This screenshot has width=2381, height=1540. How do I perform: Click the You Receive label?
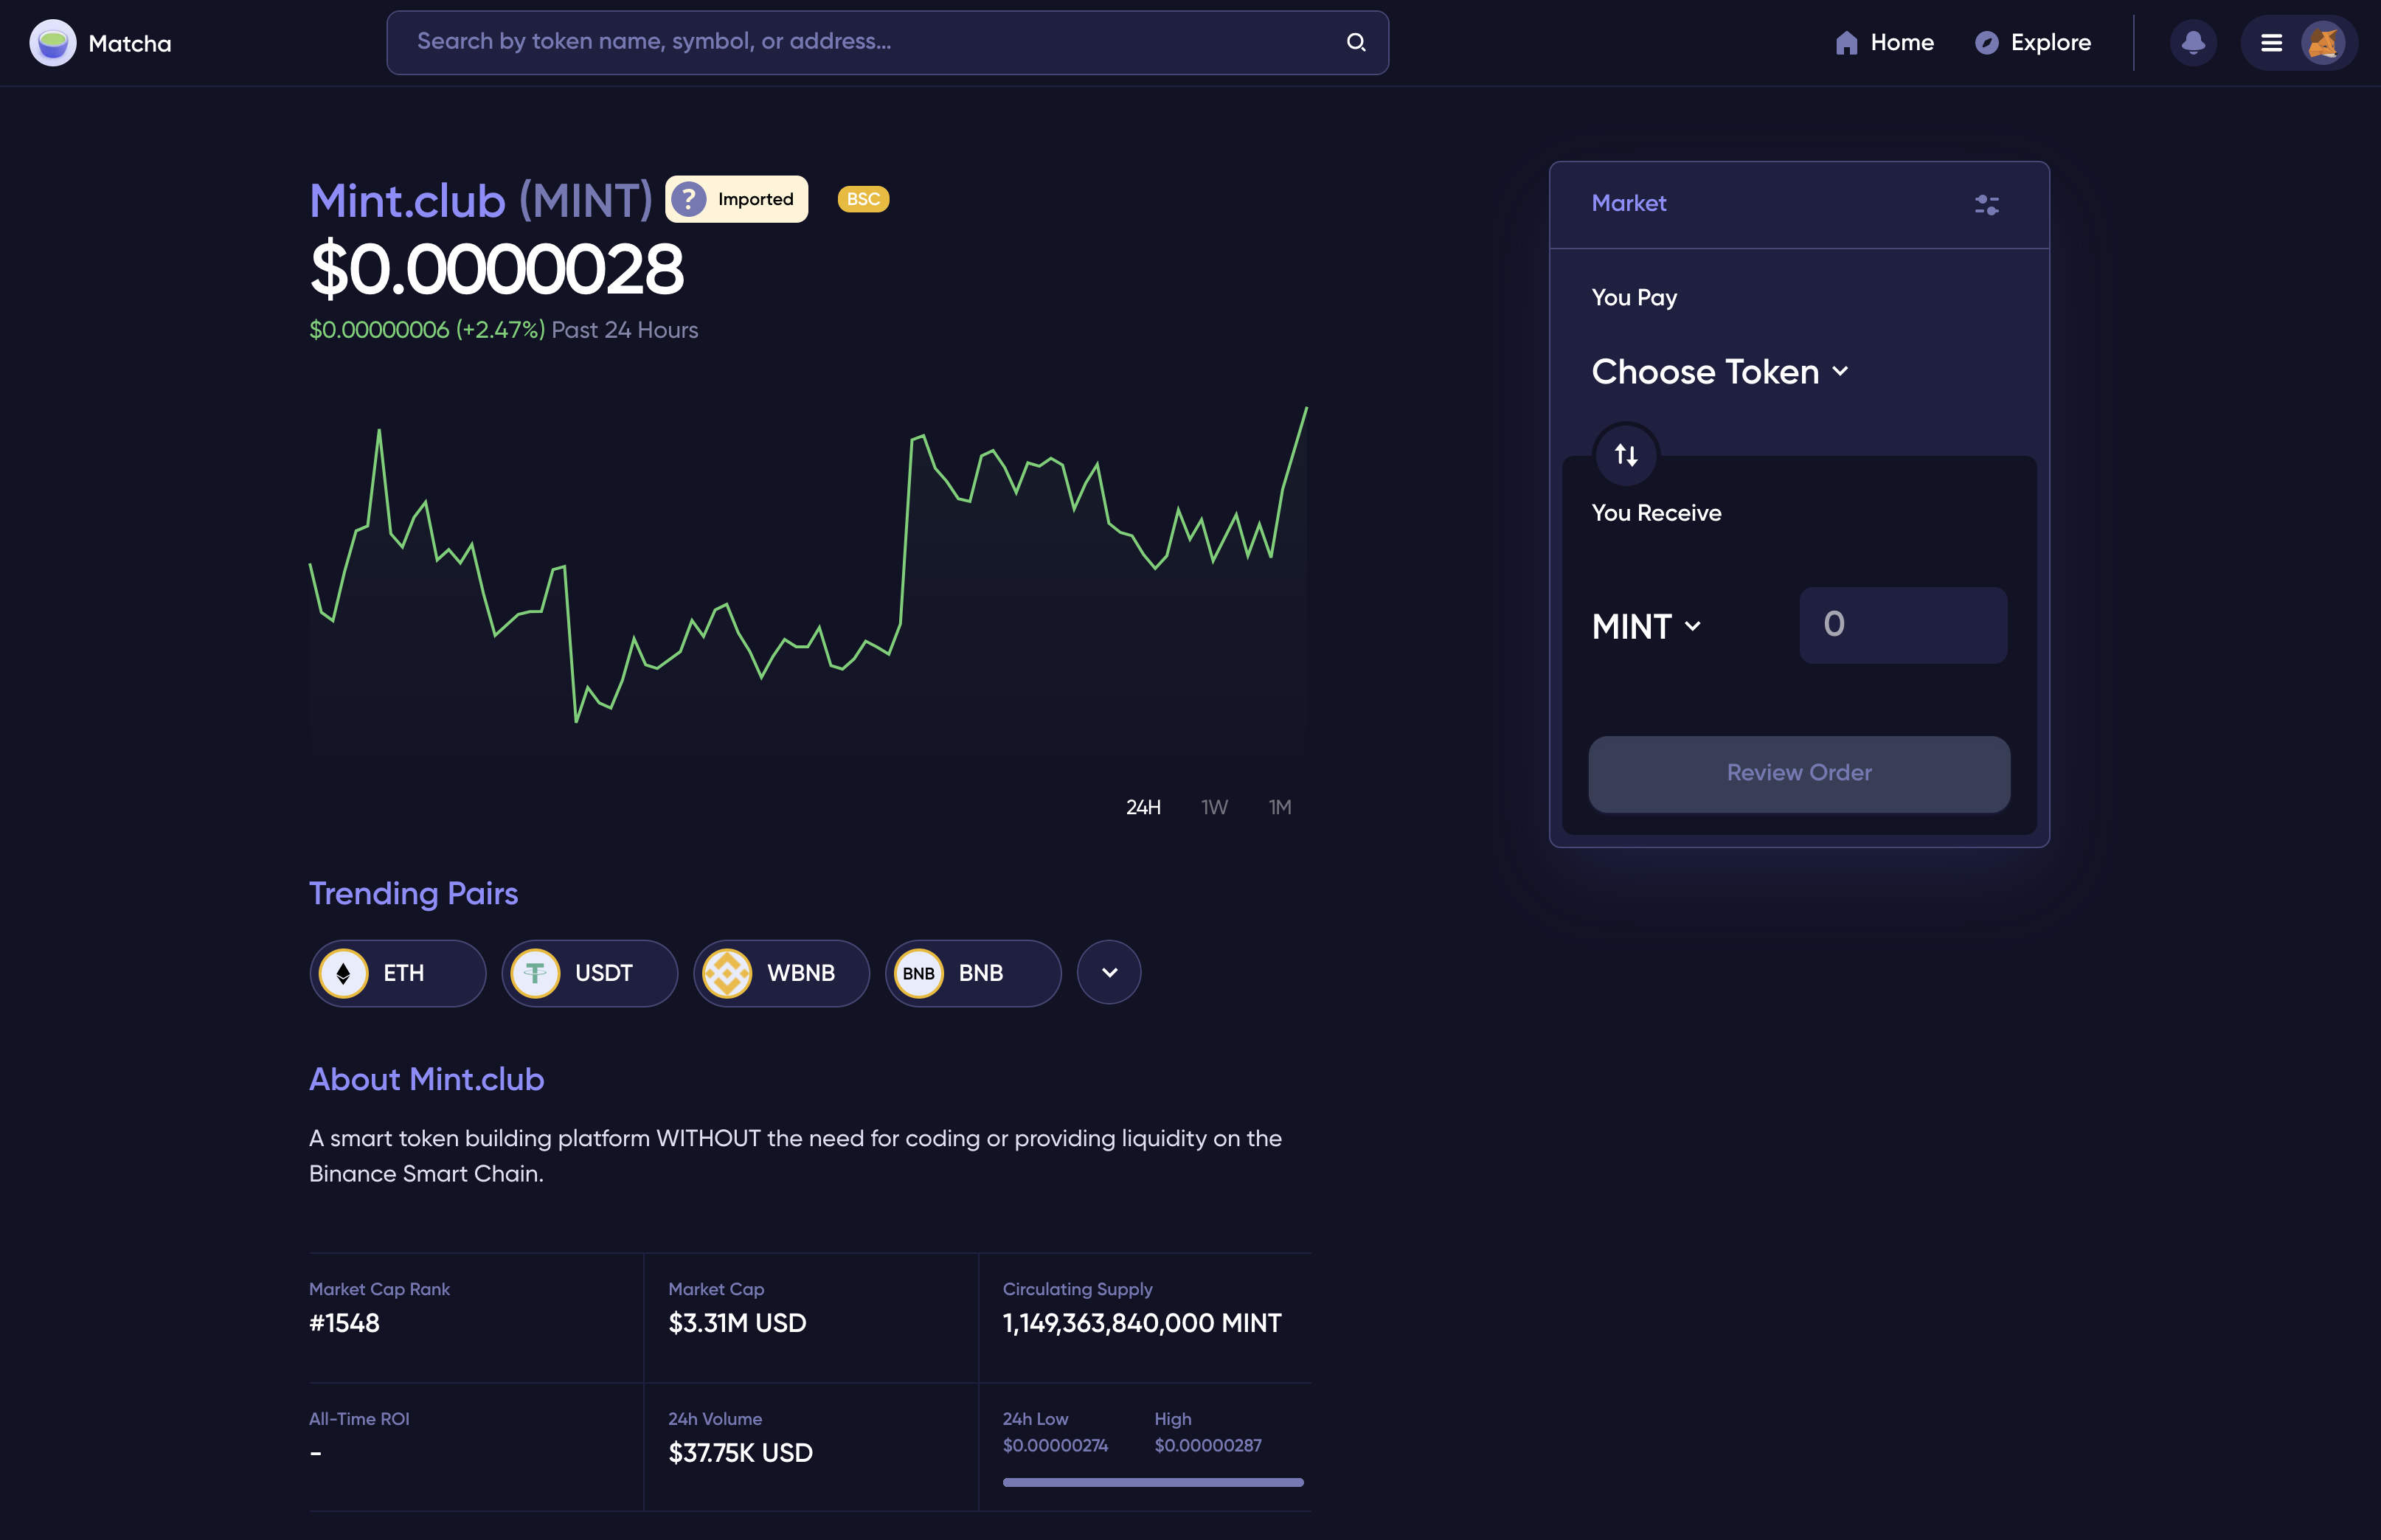(x=1656, y=513)
